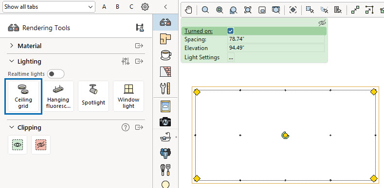
Task: Select the Hanging fluorescent light
Action: (x=58, y=96)
